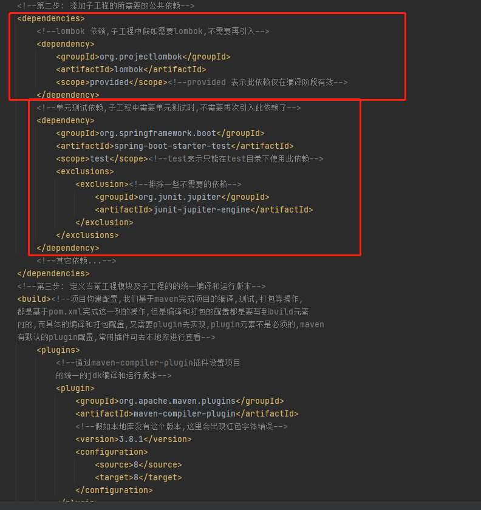Click opening <plugin> tag
The height and width of the screenshot is (510, 481).
[75, 389]
